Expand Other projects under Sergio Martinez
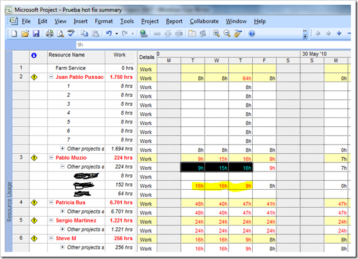Screen dimensions: 358x259 pos(62,229)
